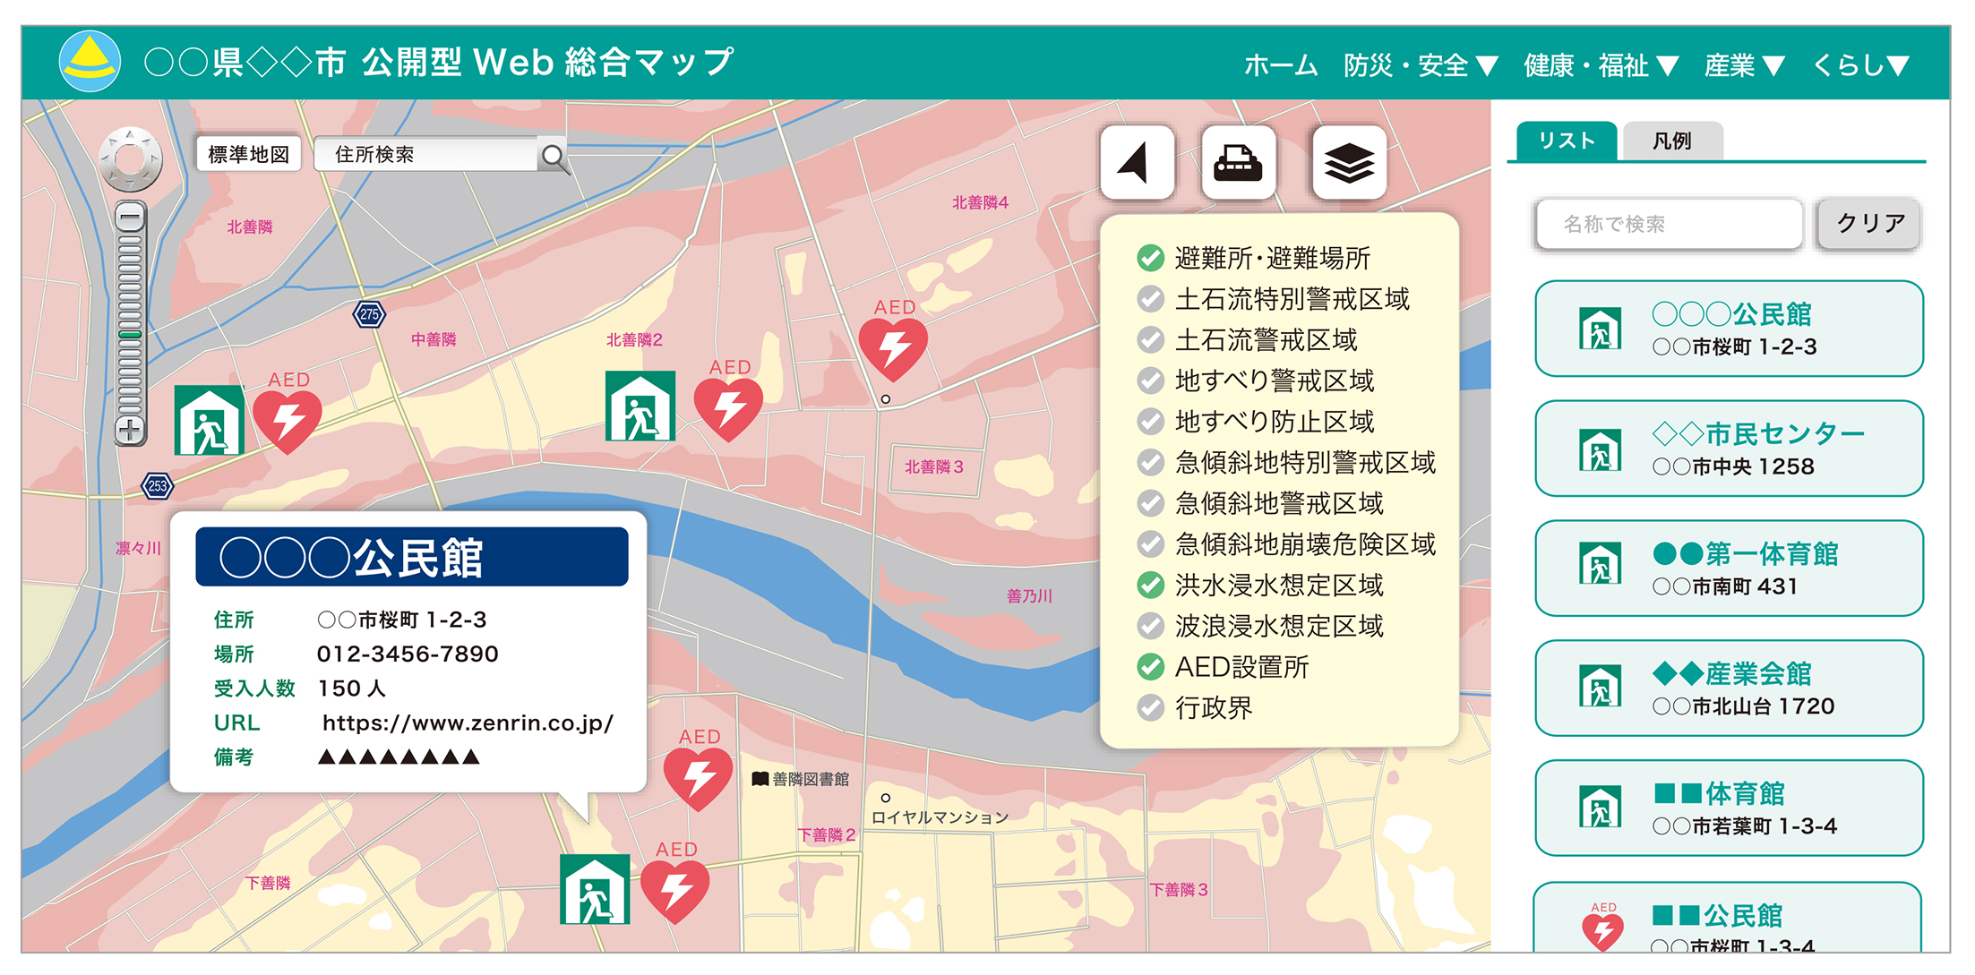Open the layers stack icon
This screenshot has width=1975, height=975.
tap(1349, 163)
